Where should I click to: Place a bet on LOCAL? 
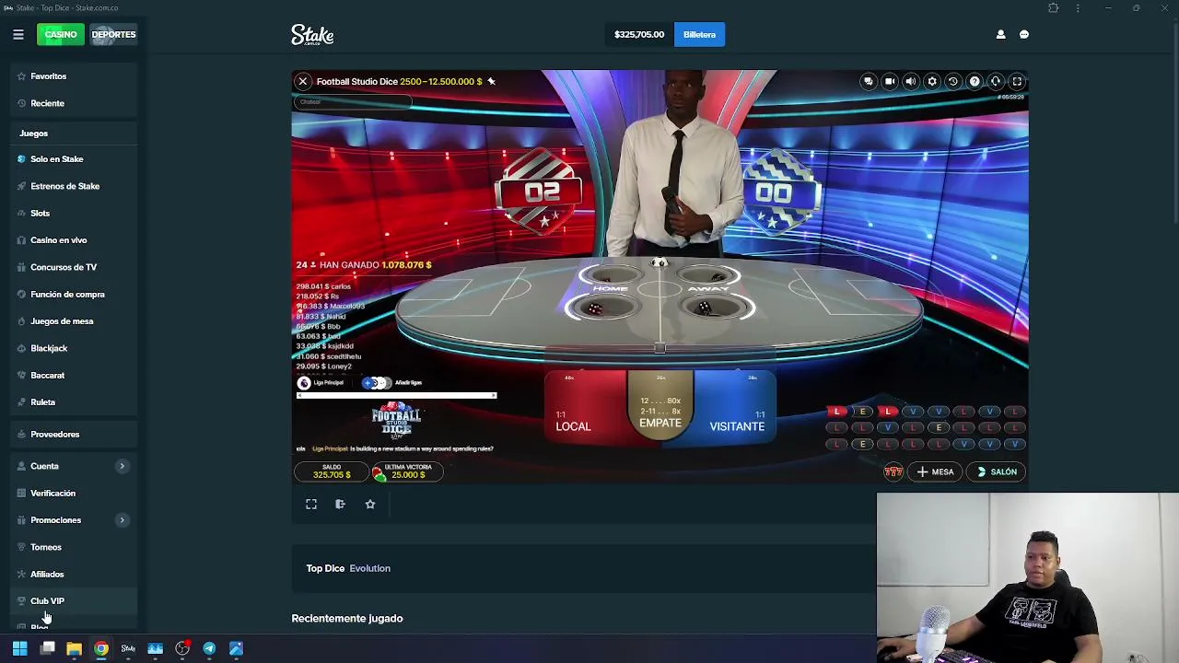point(586,409)
